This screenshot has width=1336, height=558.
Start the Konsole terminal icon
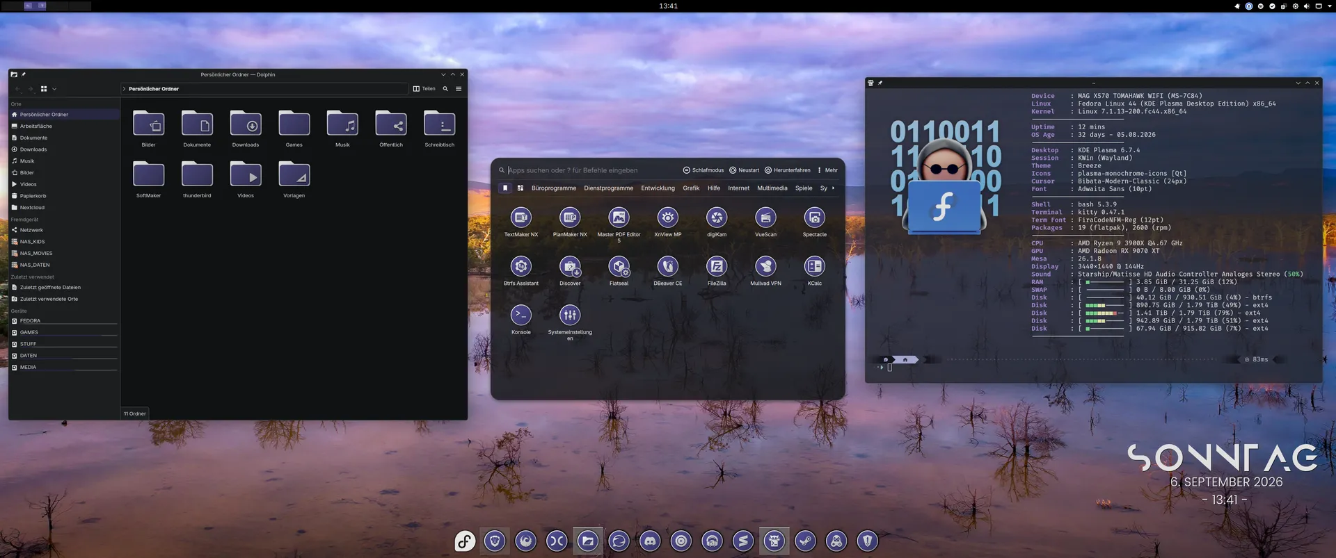pyautogui.click(x=520, y=315)
